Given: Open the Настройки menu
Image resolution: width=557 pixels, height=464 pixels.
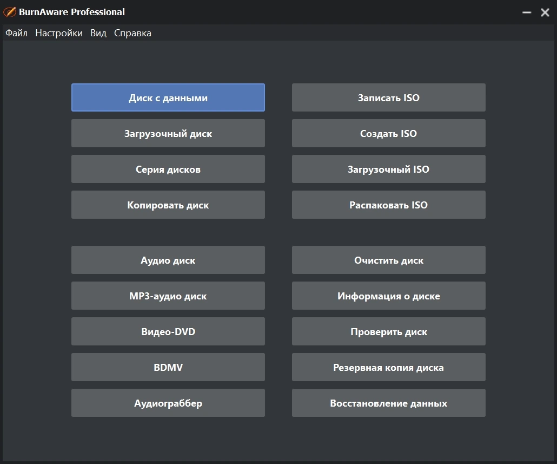Looking at the screenshot, I should [59, 33].
